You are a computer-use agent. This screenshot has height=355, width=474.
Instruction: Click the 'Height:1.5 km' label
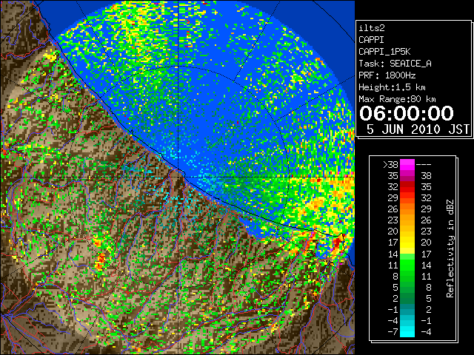click(x=392, y=87)
